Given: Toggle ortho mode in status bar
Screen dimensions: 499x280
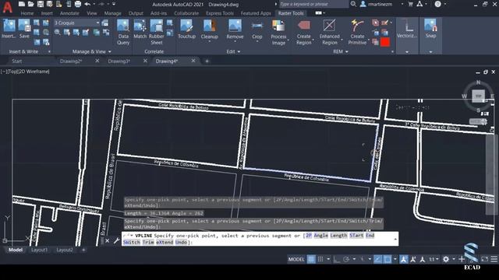Looking at the screenshot, I should pyautogui.click(x=336, y=259).
